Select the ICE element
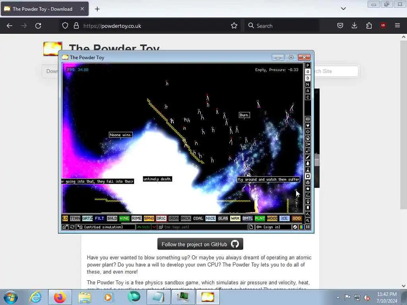The height and width of the screenshot is (305, 407). click(x=284, y=218)
